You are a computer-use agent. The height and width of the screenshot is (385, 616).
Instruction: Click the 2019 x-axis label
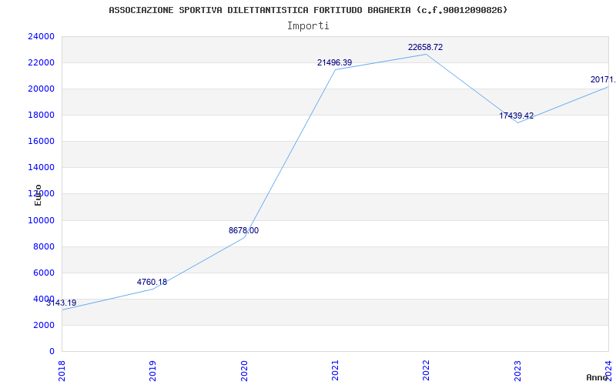pyautogui.click(x=152, y=370)
